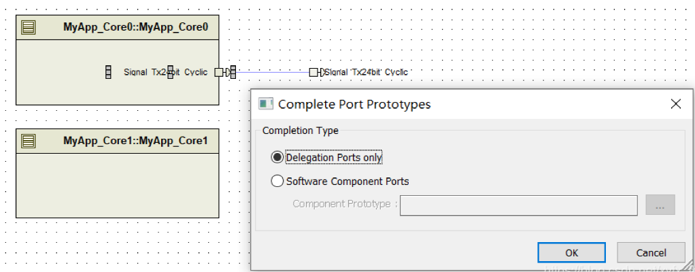Select Delegation Ports only radio button
The width and height of the screenshot is (695, 272).
tap(277, 157)
